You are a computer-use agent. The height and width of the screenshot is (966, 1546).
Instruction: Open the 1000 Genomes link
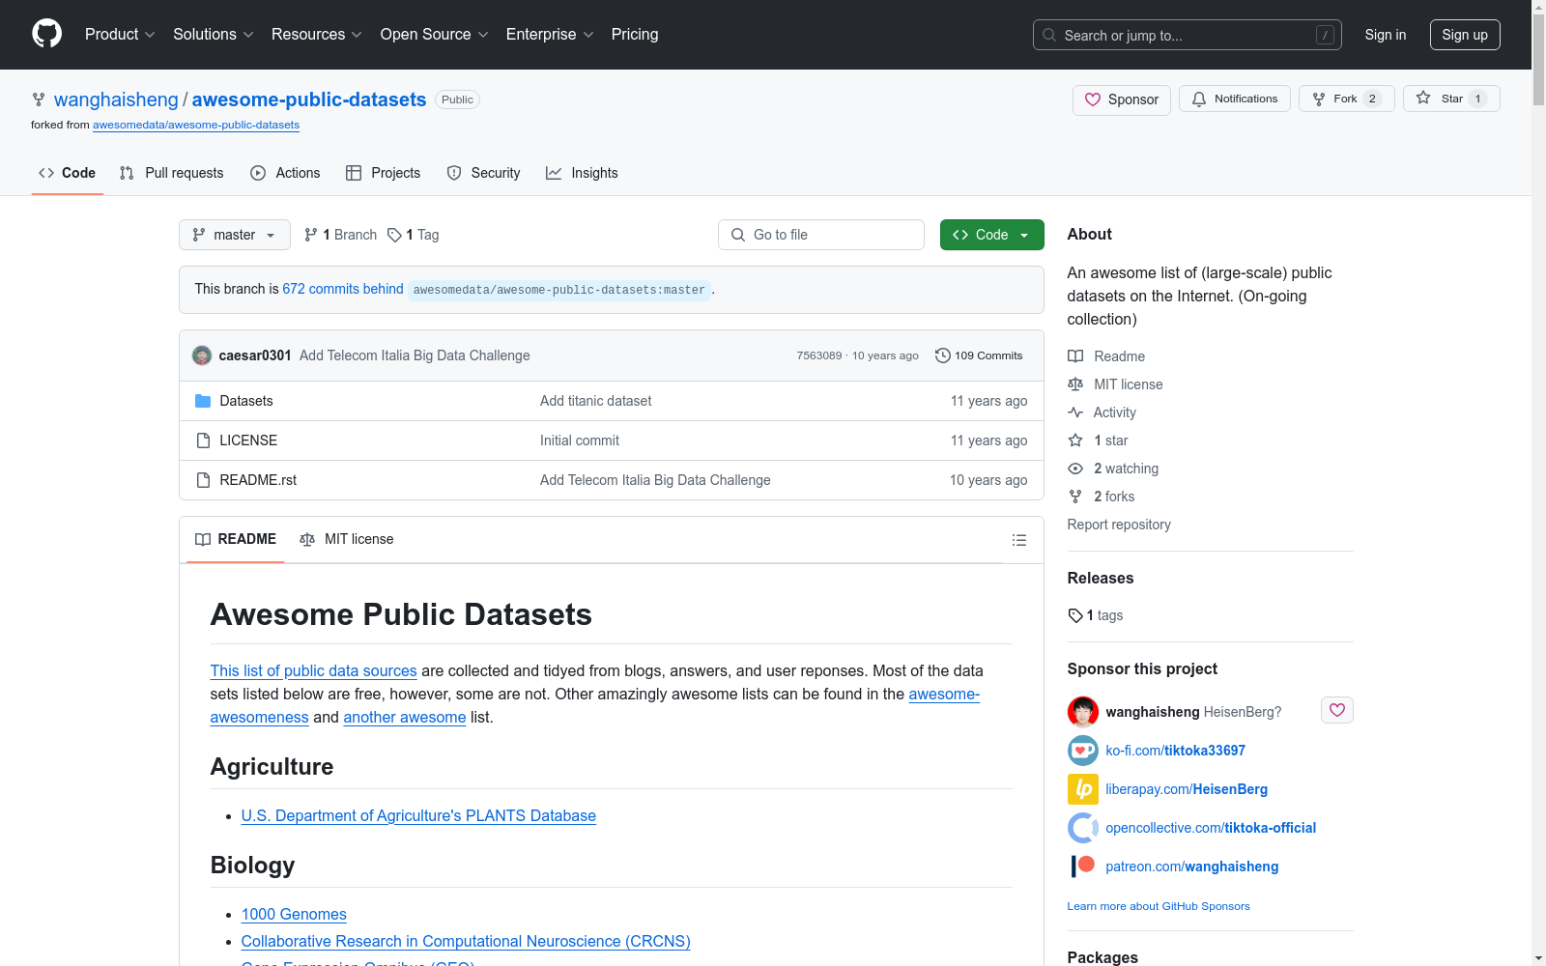[294, 915]
